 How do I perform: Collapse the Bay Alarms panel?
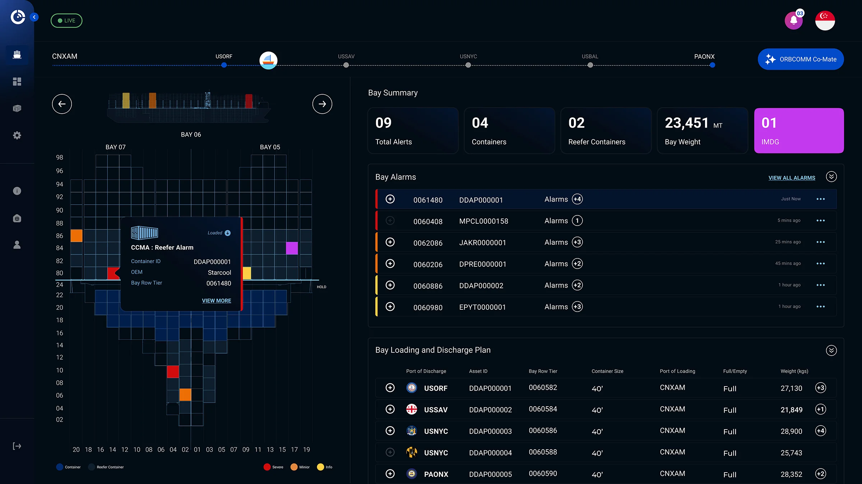click(831, 177)
